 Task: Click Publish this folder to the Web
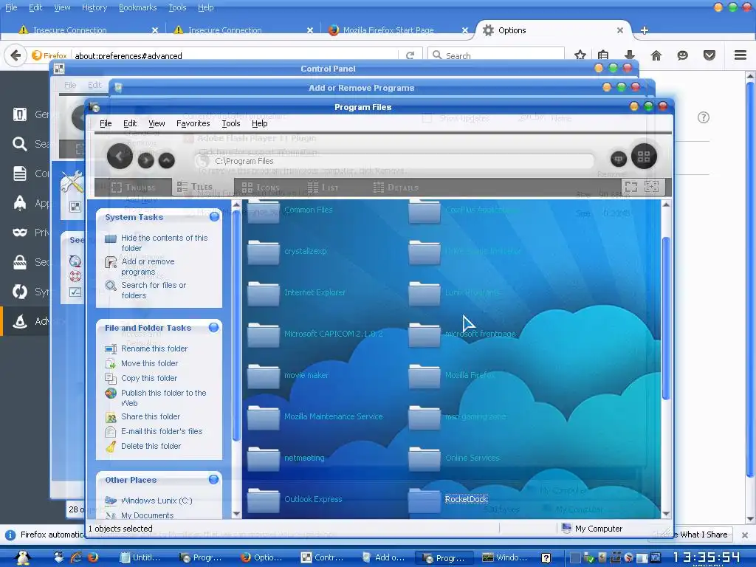tap(163, 398)
